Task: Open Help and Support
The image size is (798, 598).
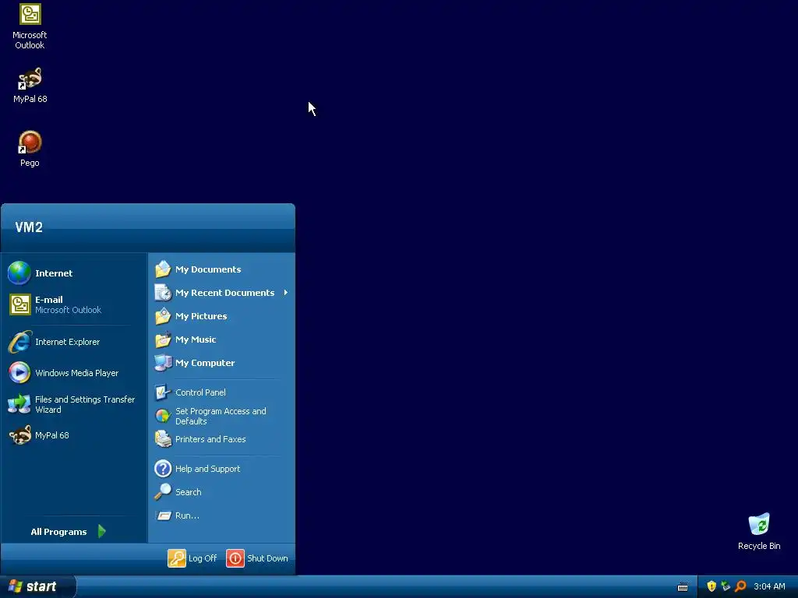Action: (x=222, y=469)
